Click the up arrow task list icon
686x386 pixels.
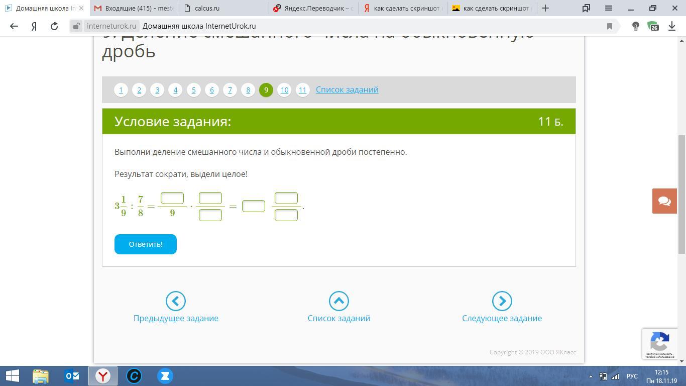339,301
